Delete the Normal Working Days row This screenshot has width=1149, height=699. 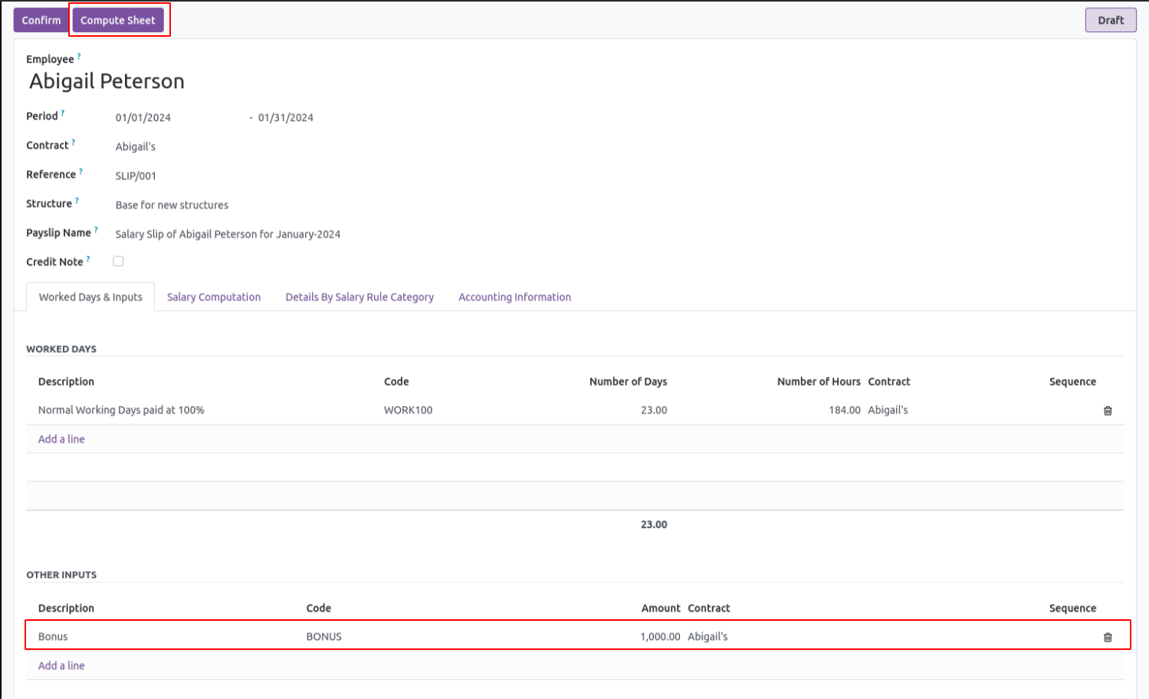pyautogui.click(x=1107, y=411)
